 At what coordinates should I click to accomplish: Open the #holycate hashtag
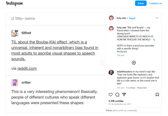click(122, 51)
